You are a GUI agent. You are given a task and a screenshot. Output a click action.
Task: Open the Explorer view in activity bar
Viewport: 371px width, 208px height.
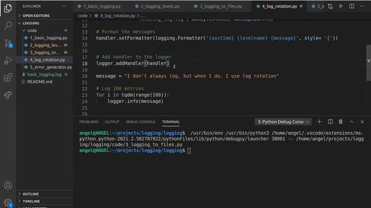pos(8,8)
